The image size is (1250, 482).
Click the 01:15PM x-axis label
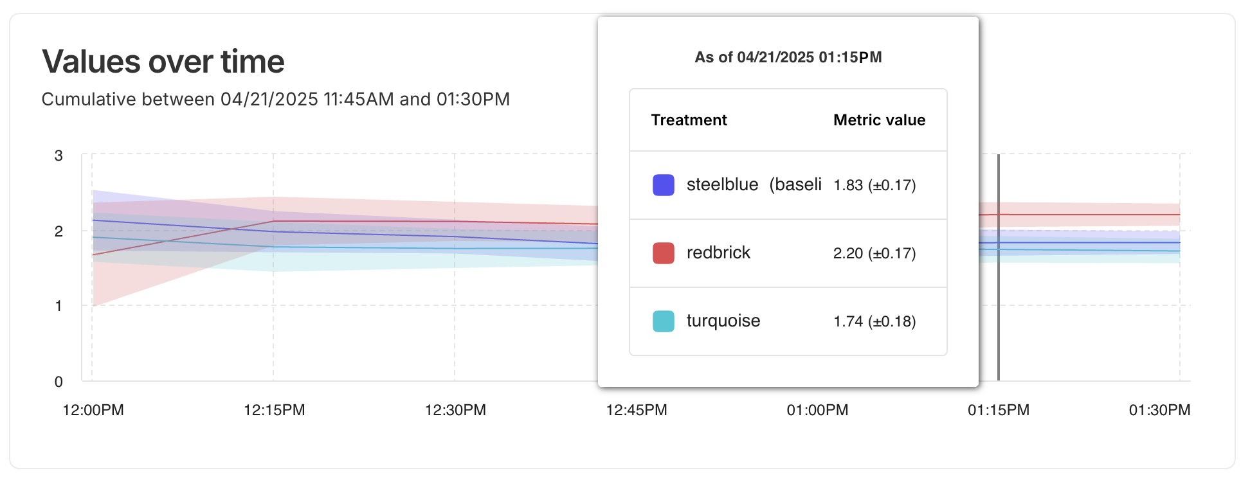click(x=999, y=410)
